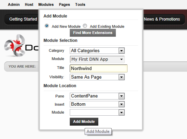This screenshot has height=139, width=187.
Task: Open the Pages menu
Action: [x=64, y=4]
